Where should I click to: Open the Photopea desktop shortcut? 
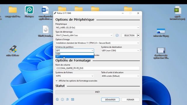pyautogui.click(x=29, y=12)
